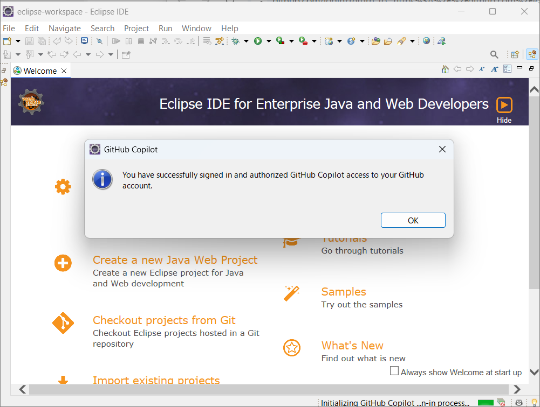
Task: Expand the Coverage dropdown arrow
Action: click(291, 41)
